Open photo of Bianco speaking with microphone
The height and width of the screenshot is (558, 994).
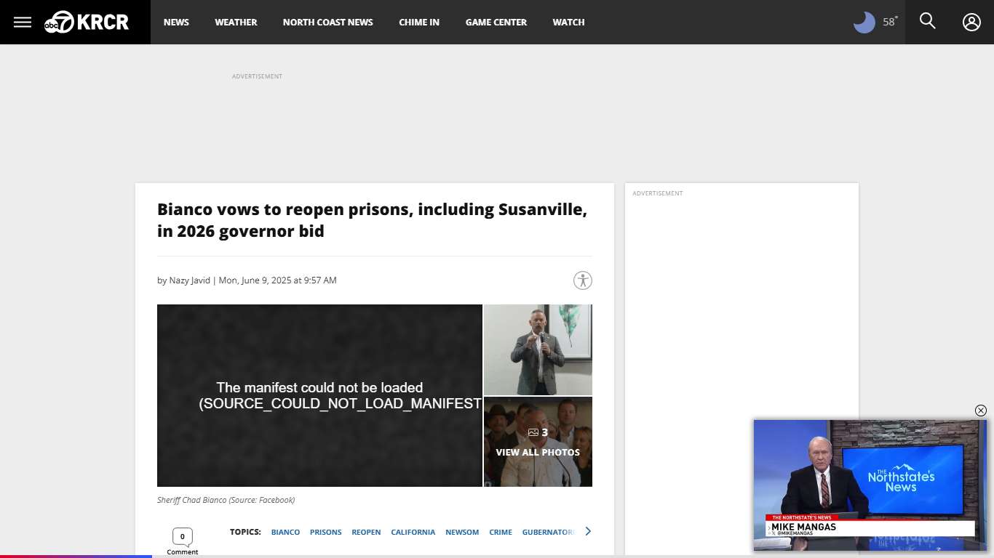pyautogui.click(x=538, y=349)
